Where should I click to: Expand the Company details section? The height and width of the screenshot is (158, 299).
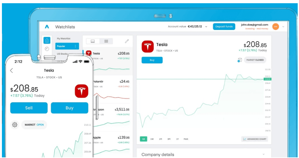click(264, 154)
